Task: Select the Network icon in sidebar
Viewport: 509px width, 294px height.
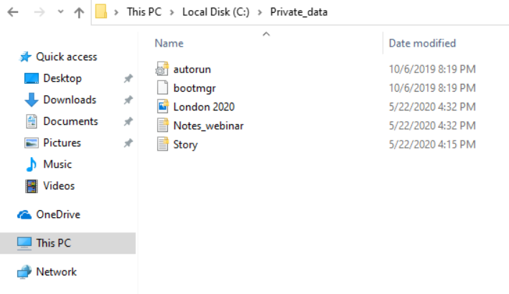Action: 25,272
